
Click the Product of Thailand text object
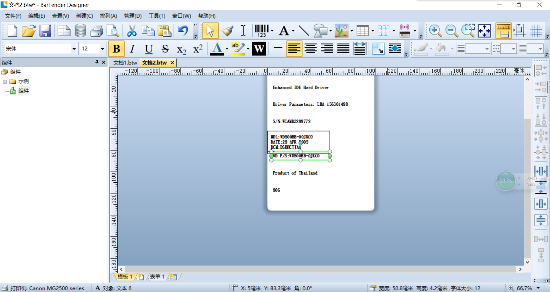click(x=295, y=173)
